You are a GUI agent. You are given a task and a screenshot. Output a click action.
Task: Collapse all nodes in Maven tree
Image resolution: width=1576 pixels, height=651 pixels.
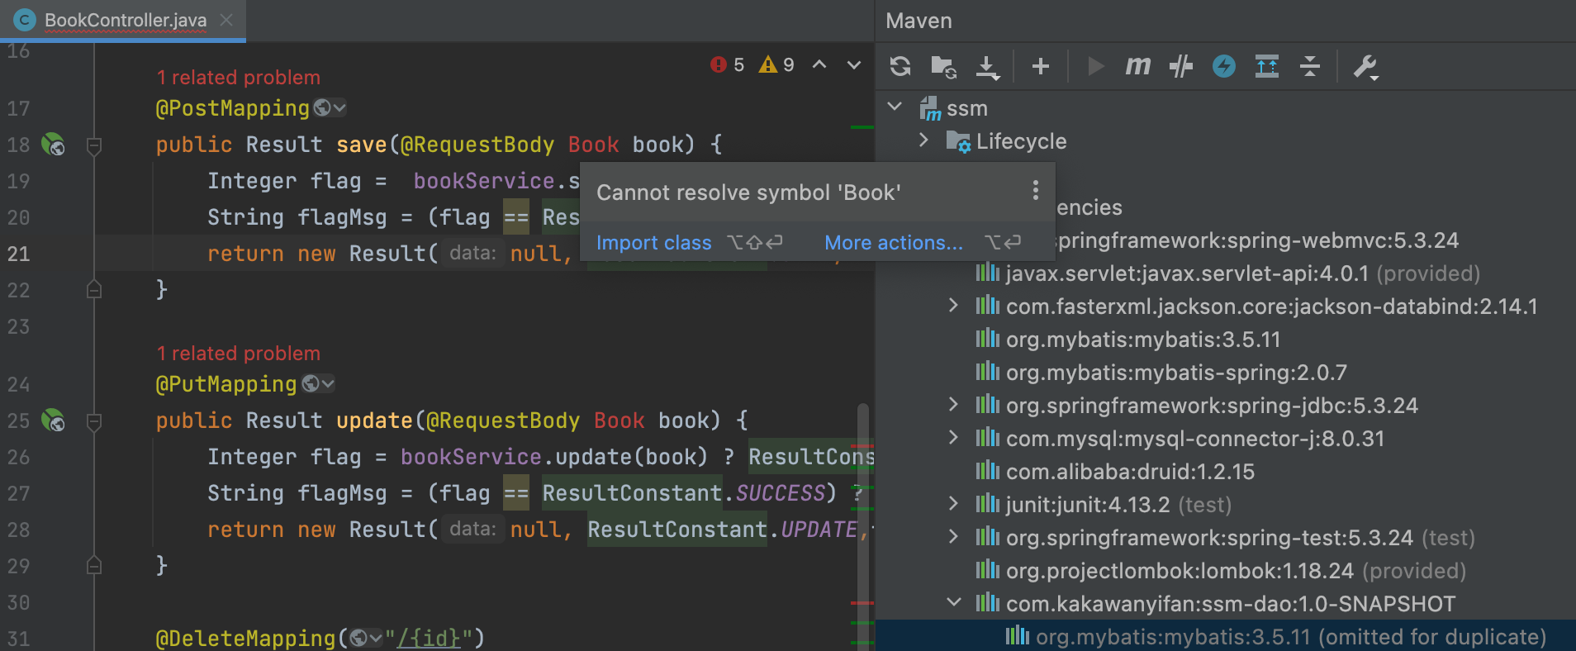pyautogui.click(x=1310, y=66)
